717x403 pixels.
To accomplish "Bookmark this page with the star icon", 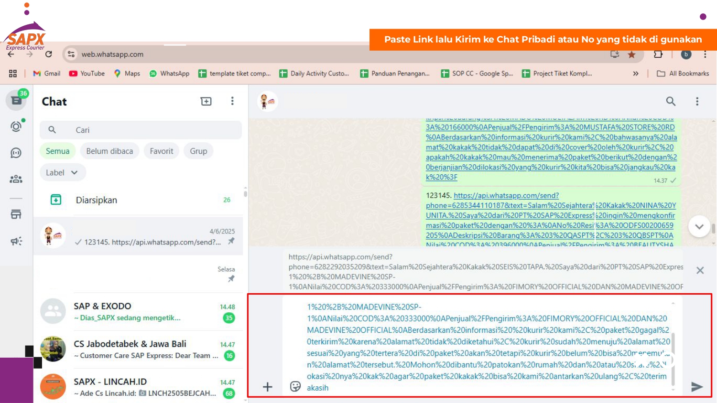I will click(631, 54).
